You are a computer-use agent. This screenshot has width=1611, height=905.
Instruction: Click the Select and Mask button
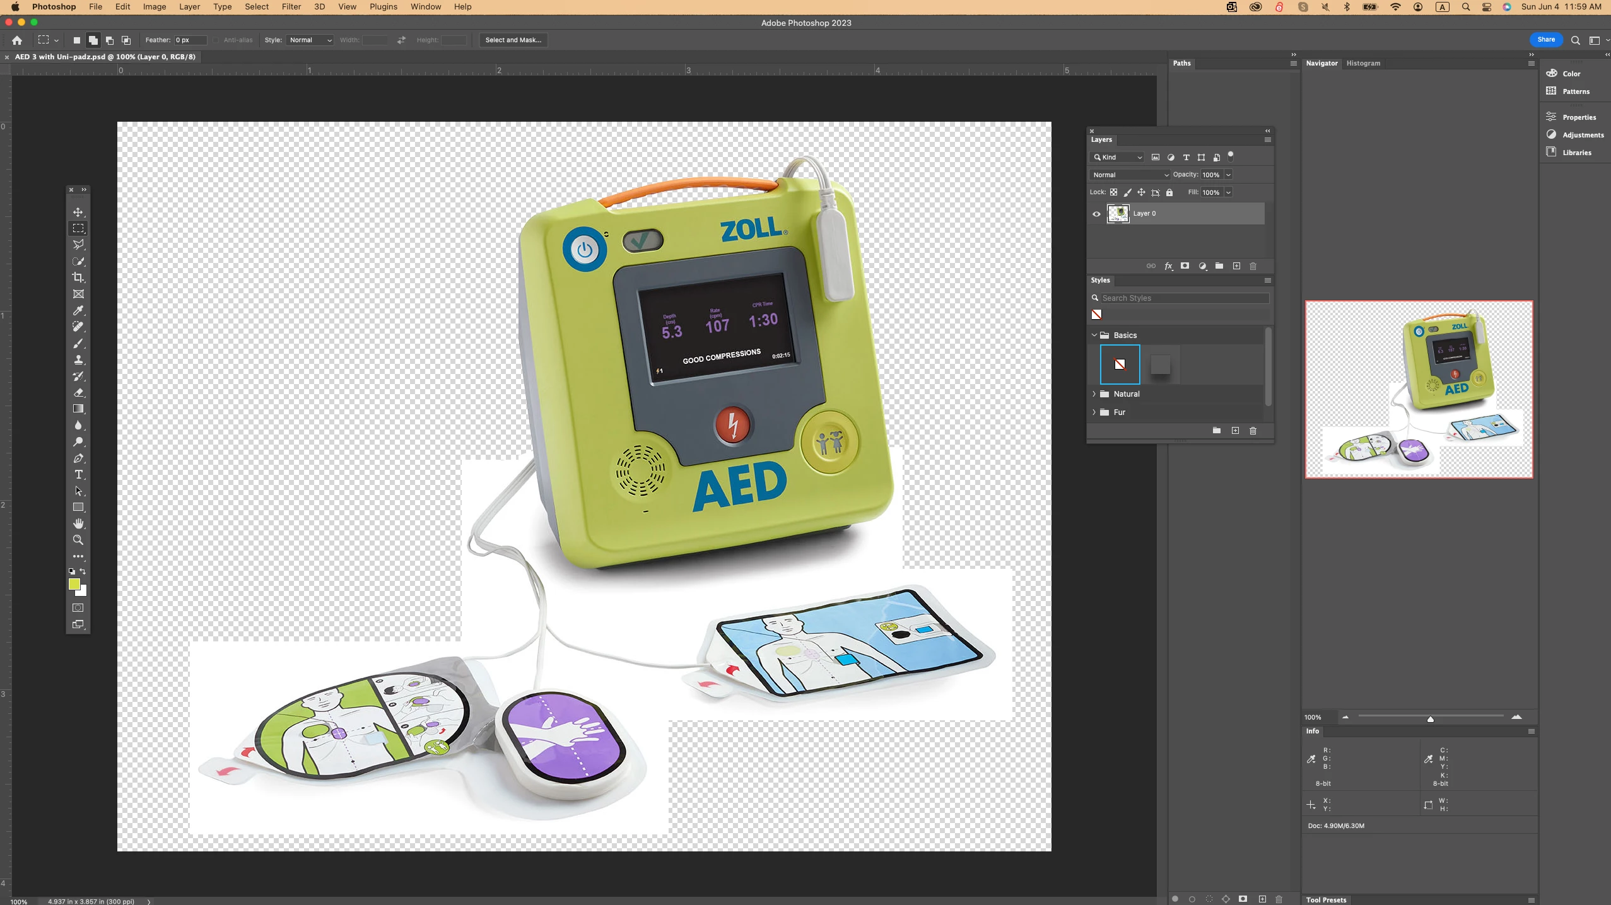(513, 40)
